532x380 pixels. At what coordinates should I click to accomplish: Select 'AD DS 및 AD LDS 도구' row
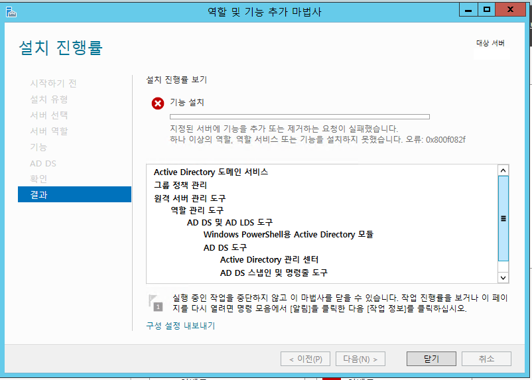coord(230,222)
